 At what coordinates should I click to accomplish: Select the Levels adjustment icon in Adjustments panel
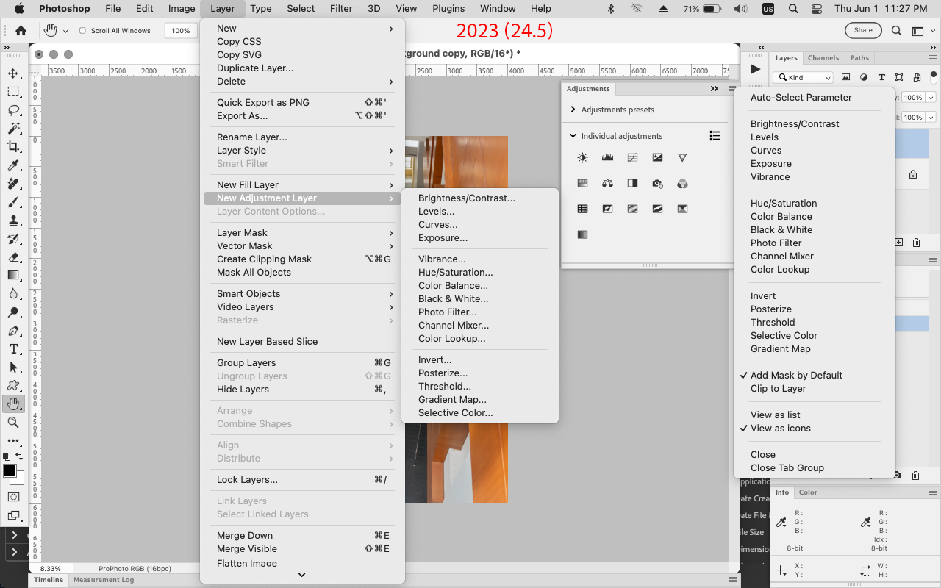tap(607, 157)
